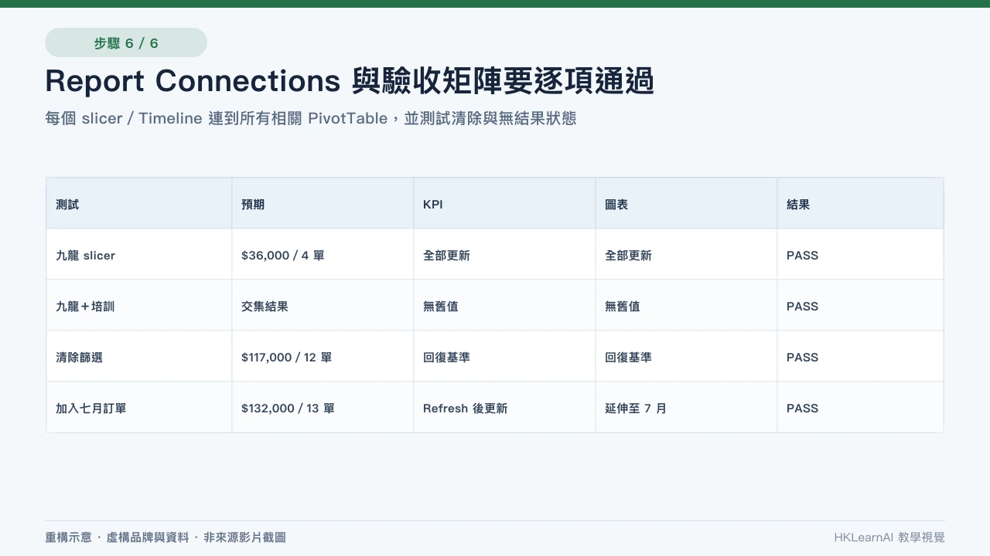Click the $132,000 / 13 單 cell
The height and width of the screenshot is (556, 990).
(x=323, y=408)
